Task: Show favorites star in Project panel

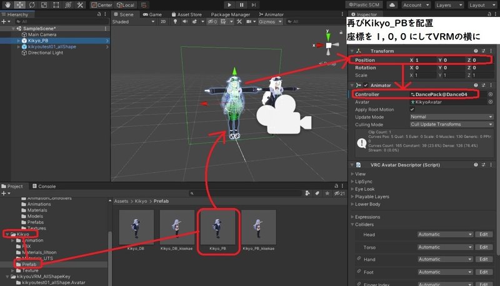Action: click(x=327, y=194)
